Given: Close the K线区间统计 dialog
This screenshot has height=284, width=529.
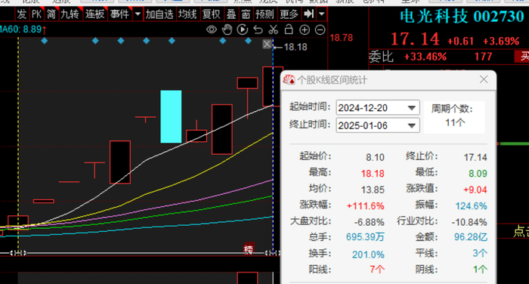Looking at the screenshot, I should click(484, 79).
